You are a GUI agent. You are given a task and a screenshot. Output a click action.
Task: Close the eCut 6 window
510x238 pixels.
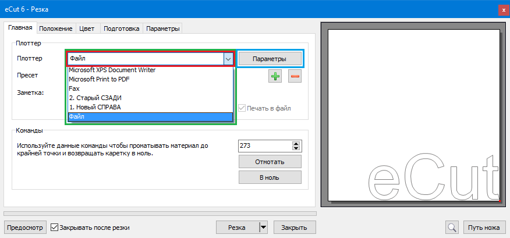pos(504,10)
